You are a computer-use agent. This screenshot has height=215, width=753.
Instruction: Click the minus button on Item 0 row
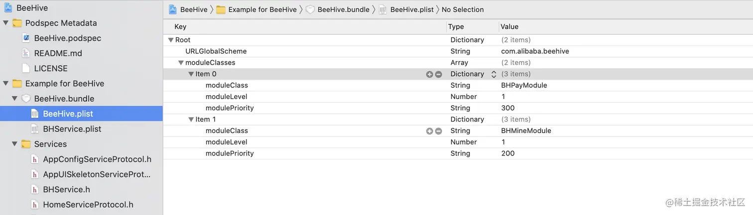(438, 74)
